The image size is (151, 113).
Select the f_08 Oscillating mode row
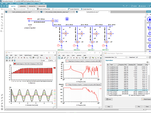[127, 78]
